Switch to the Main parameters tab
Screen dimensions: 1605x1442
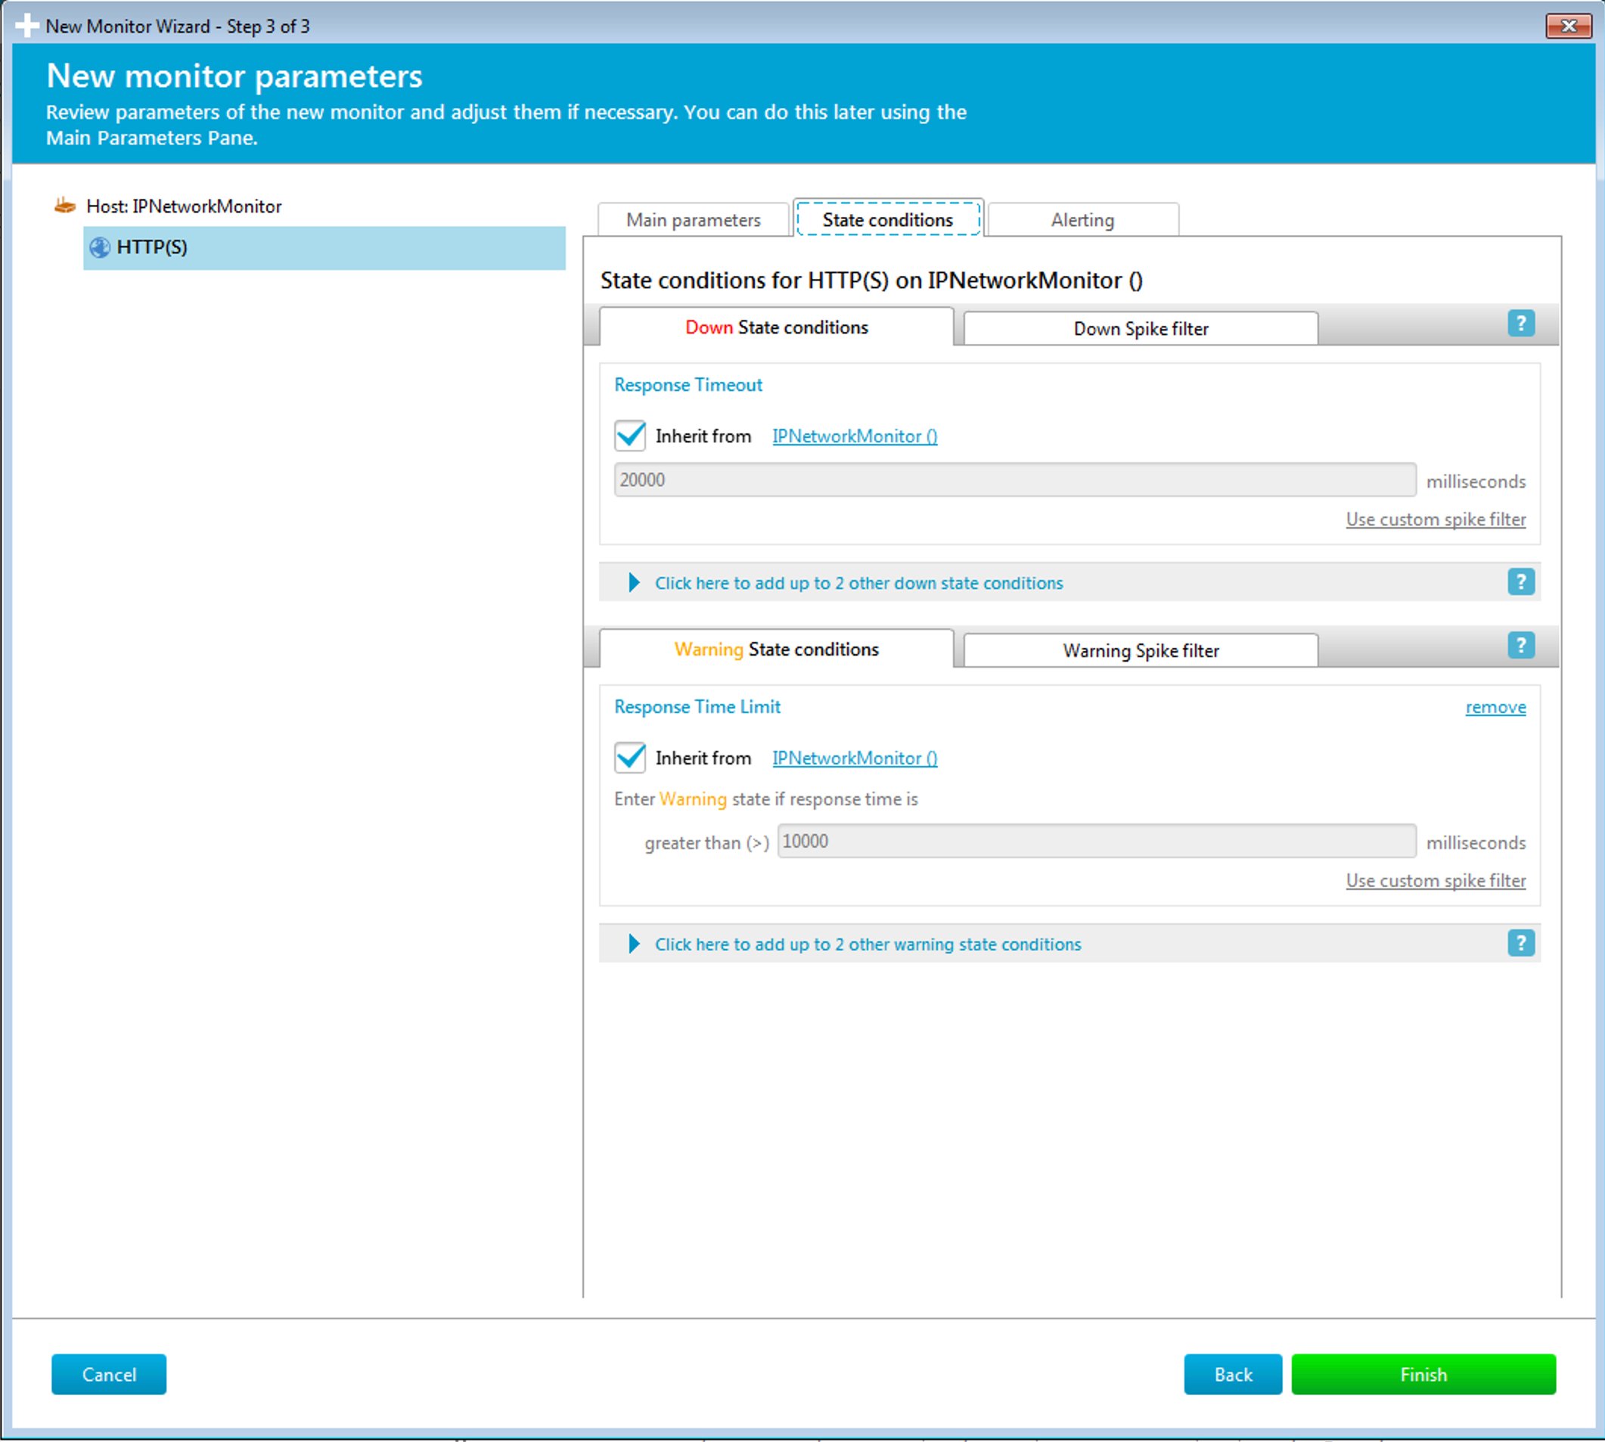point(694,219)
